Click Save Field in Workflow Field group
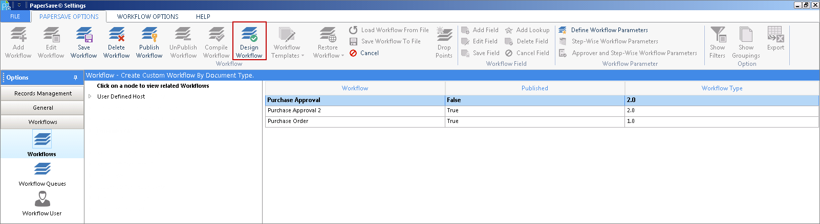 point(480,53)
